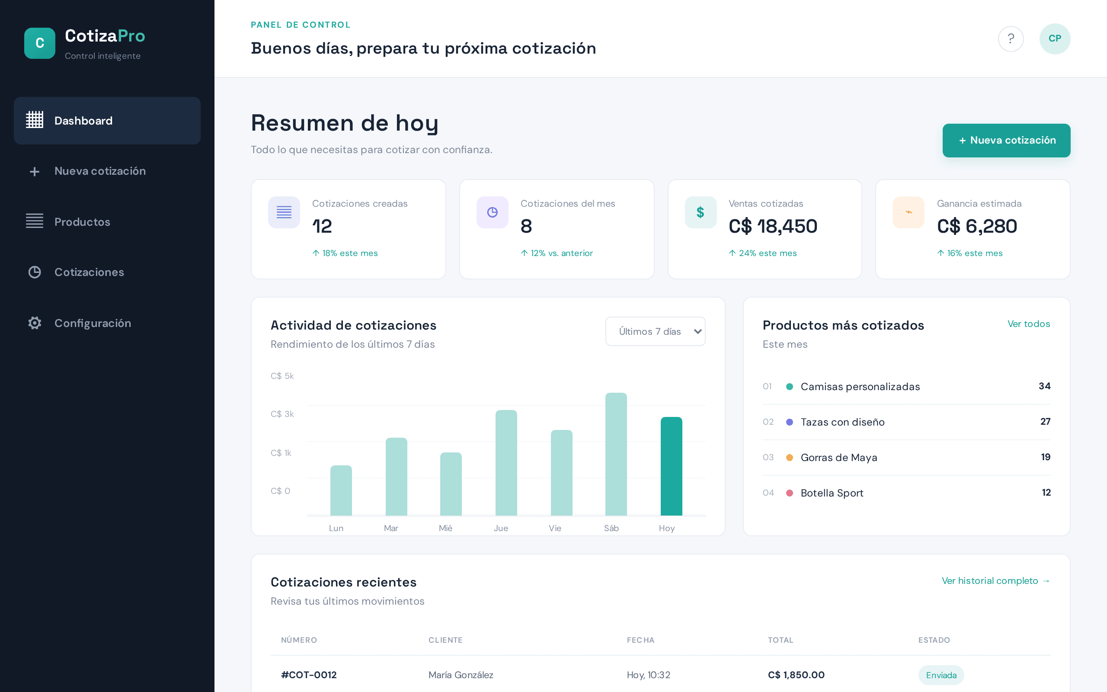The width and height of the screenshot is (1107, 692).
Task: Open Configuración in the sidebar
Action: [x=107, y=323]
